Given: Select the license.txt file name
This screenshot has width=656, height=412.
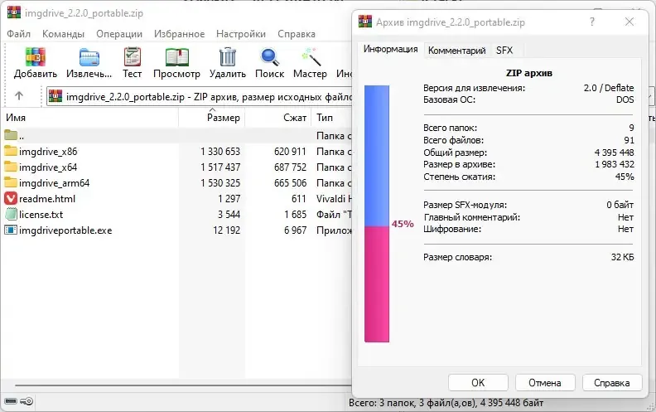Looking at the screenshot, I should point(41,215).
